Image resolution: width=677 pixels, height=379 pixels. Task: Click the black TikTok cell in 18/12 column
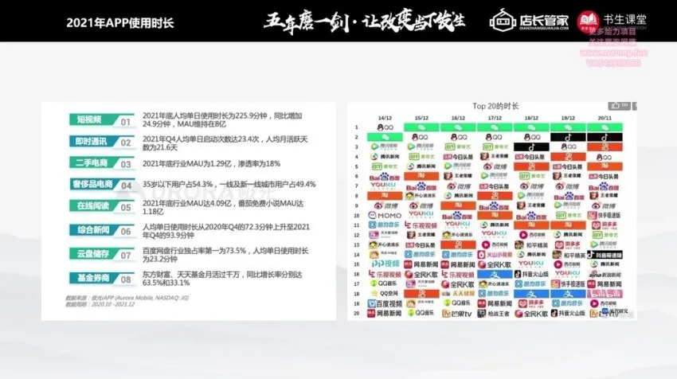click(531, 147)
